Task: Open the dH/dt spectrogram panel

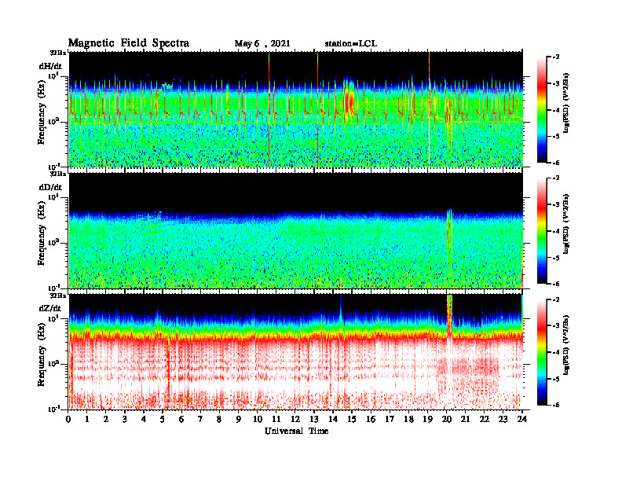Action: click(295, 109)
